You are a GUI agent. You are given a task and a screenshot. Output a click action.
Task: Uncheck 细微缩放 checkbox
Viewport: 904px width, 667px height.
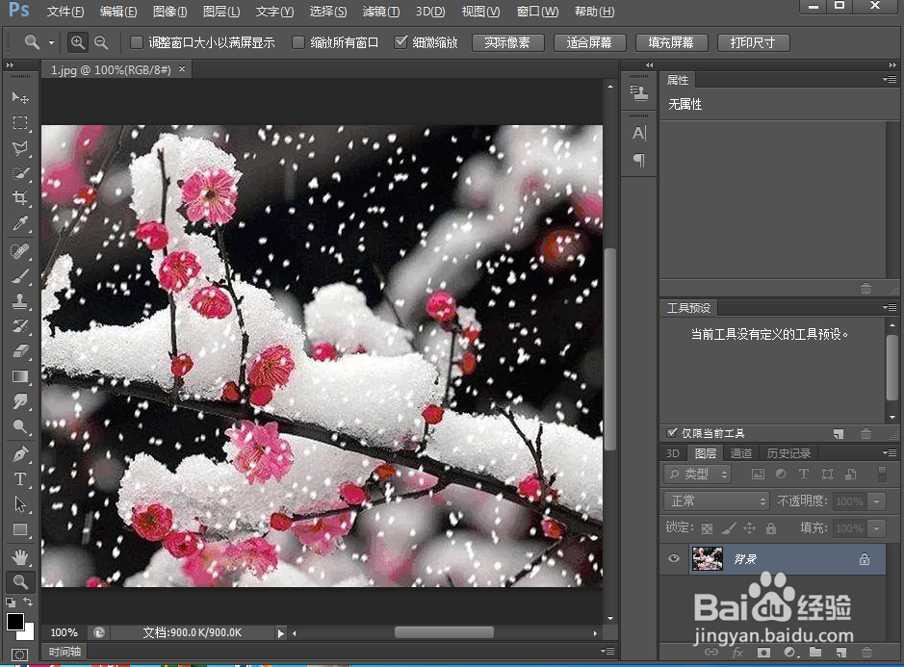point(400,42)
